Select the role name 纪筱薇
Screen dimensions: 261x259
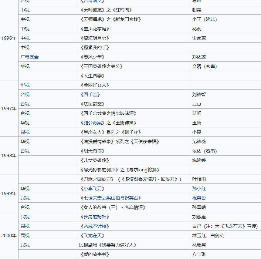click(x=199, y=142)
